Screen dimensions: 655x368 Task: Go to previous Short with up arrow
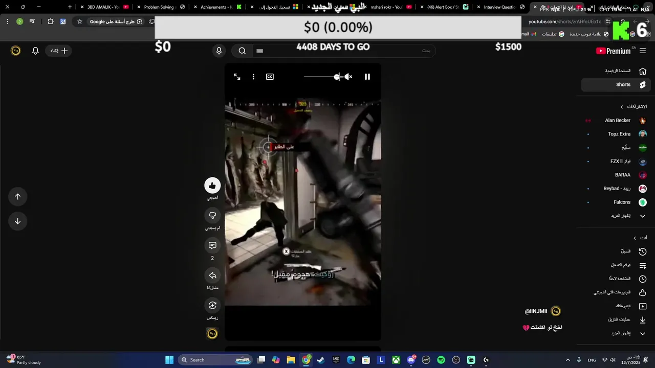pos(17,197)
